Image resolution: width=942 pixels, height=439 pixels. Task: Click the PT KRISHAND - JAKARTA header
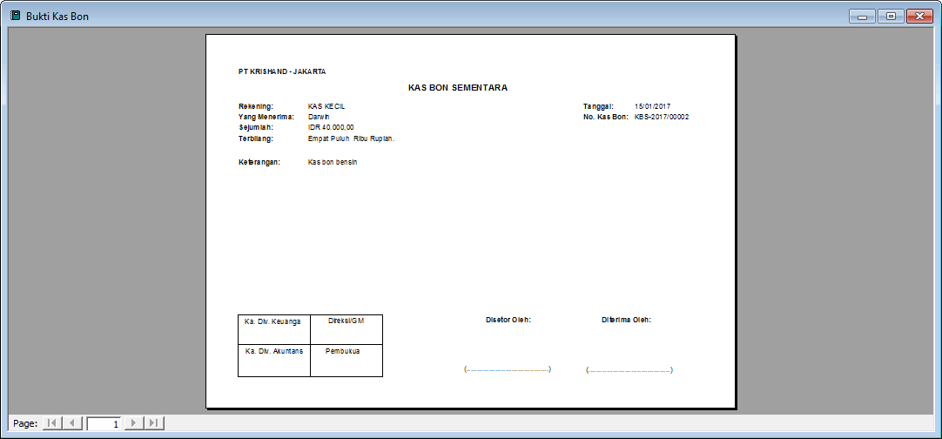(282, 71)
